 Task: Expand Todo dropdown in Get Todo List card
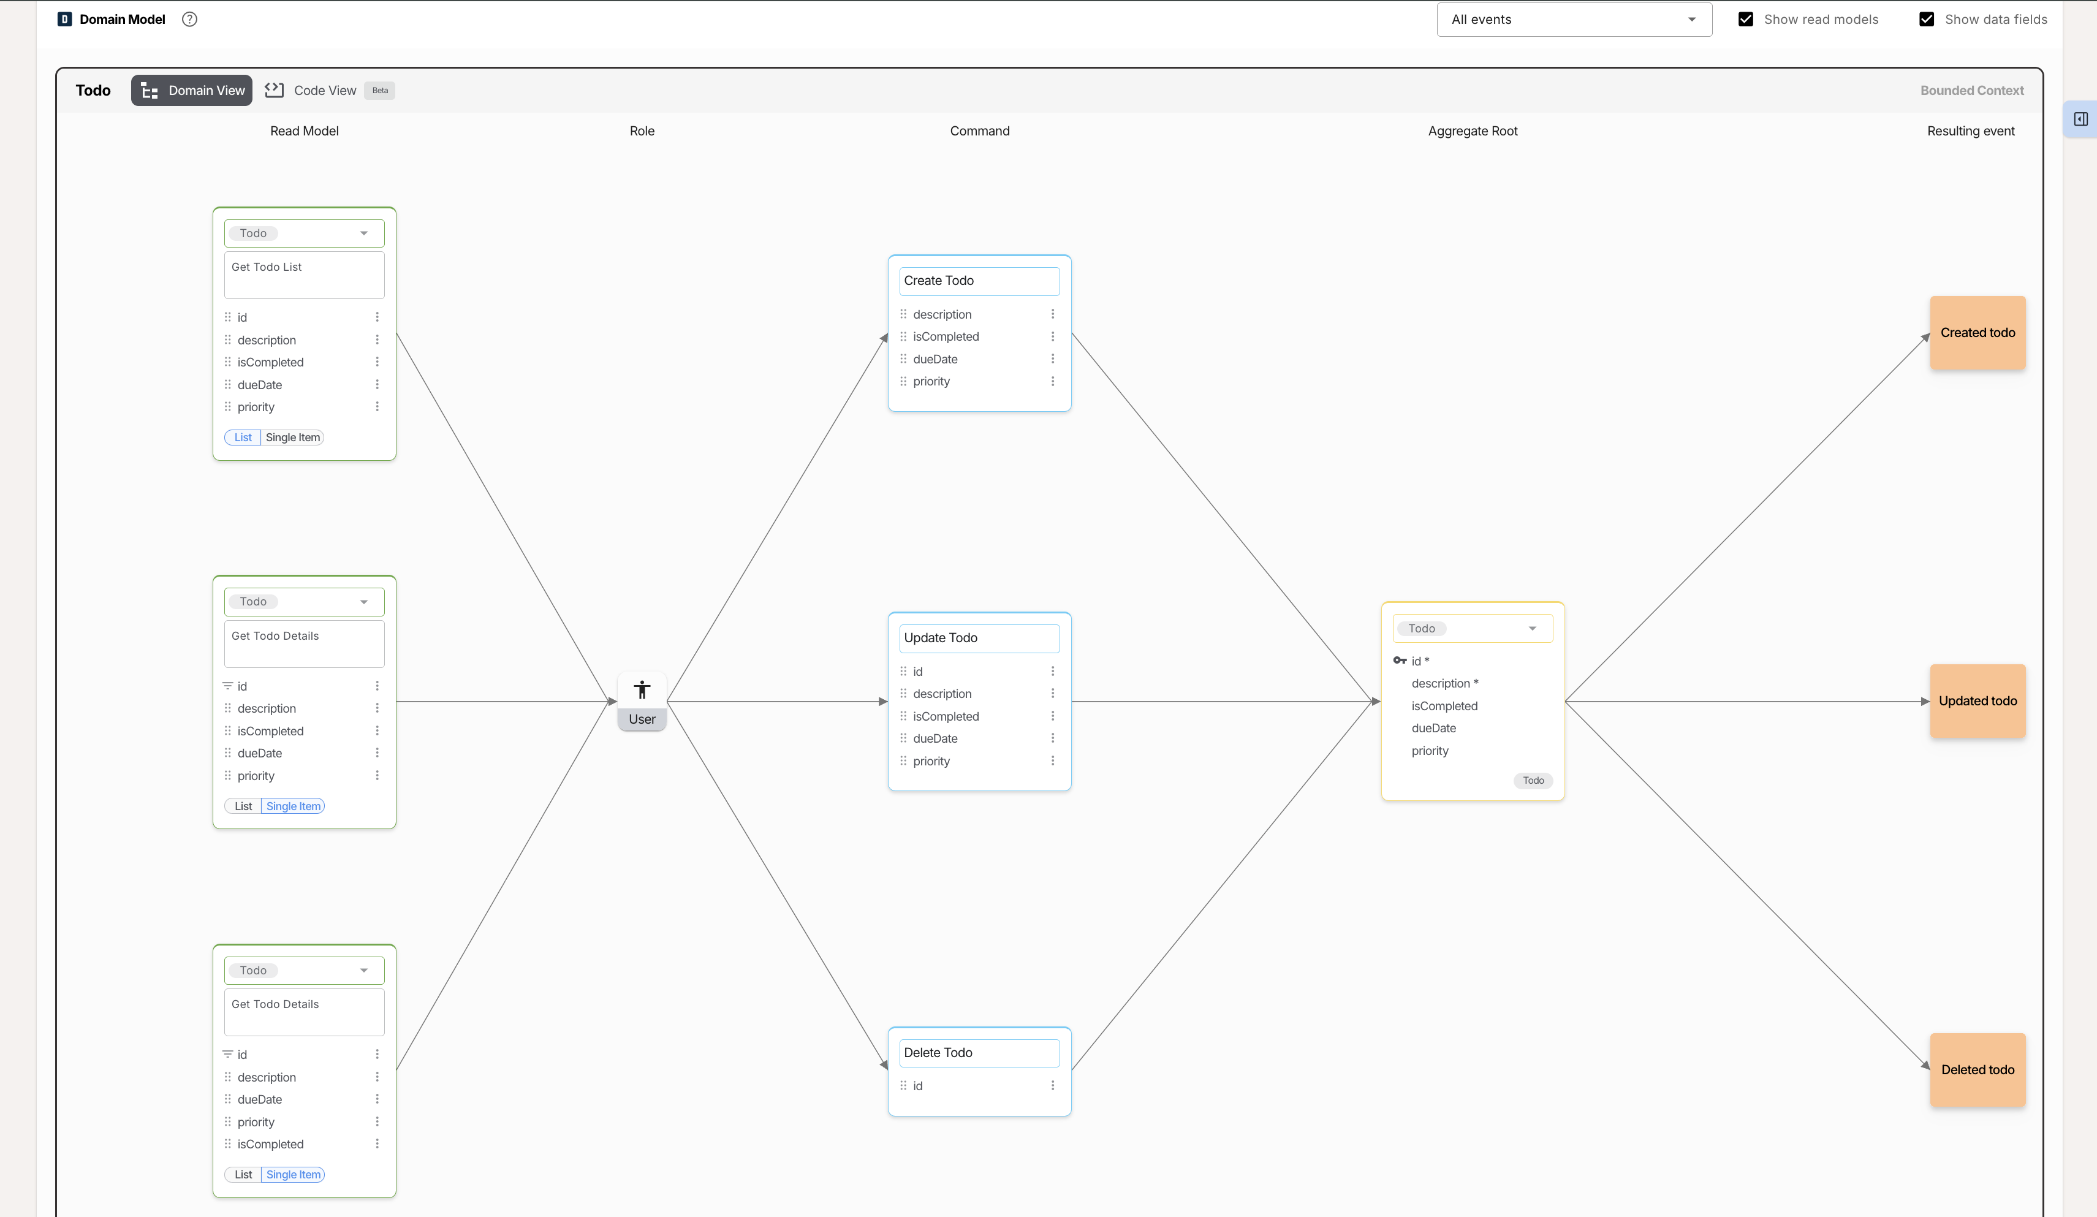(x=363, y=233)
